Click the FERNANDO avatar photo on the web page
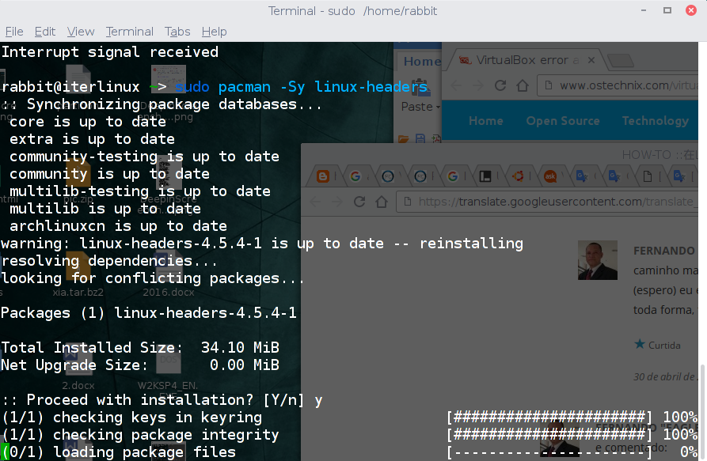This screenshot has height=461, width=707. pyautogui.click(x=598, y=260)
